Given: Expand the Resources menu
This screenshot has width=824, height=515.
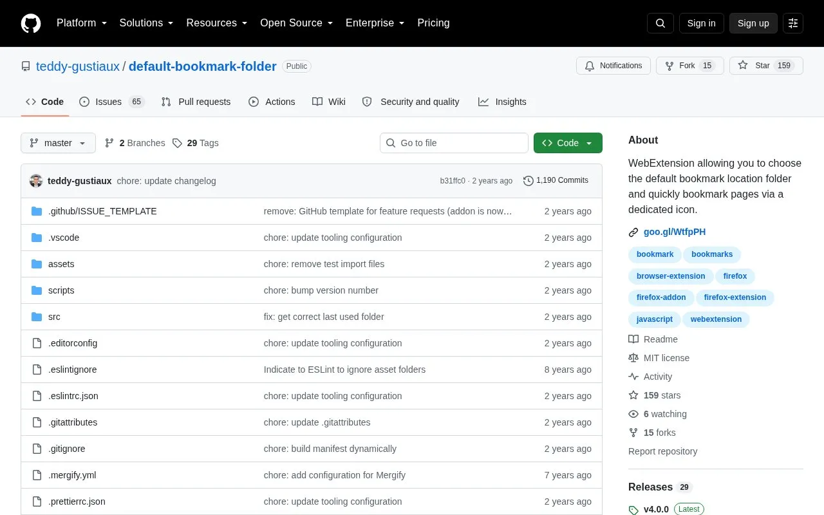Looking at the screenshot, I should (217, 23).
